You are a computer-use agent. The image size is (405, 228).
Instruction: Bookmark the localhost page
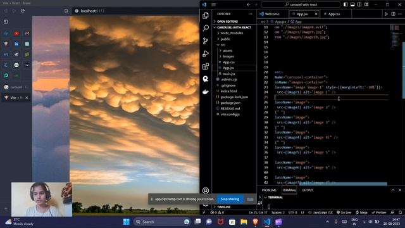tap(66, 11)
